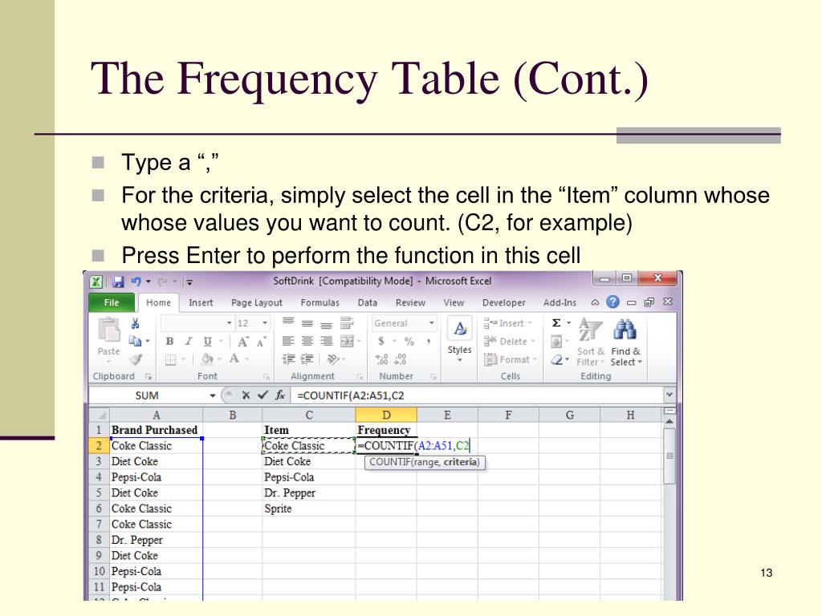The height and width of the screenshot is (616, 822).
Task: Click the Copy icon
Action: 135,341
